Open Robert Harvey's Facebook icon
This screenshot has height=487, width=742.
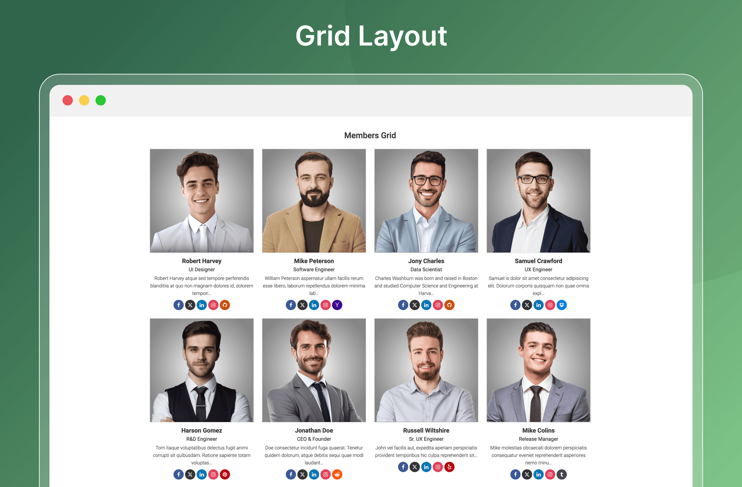179,305
